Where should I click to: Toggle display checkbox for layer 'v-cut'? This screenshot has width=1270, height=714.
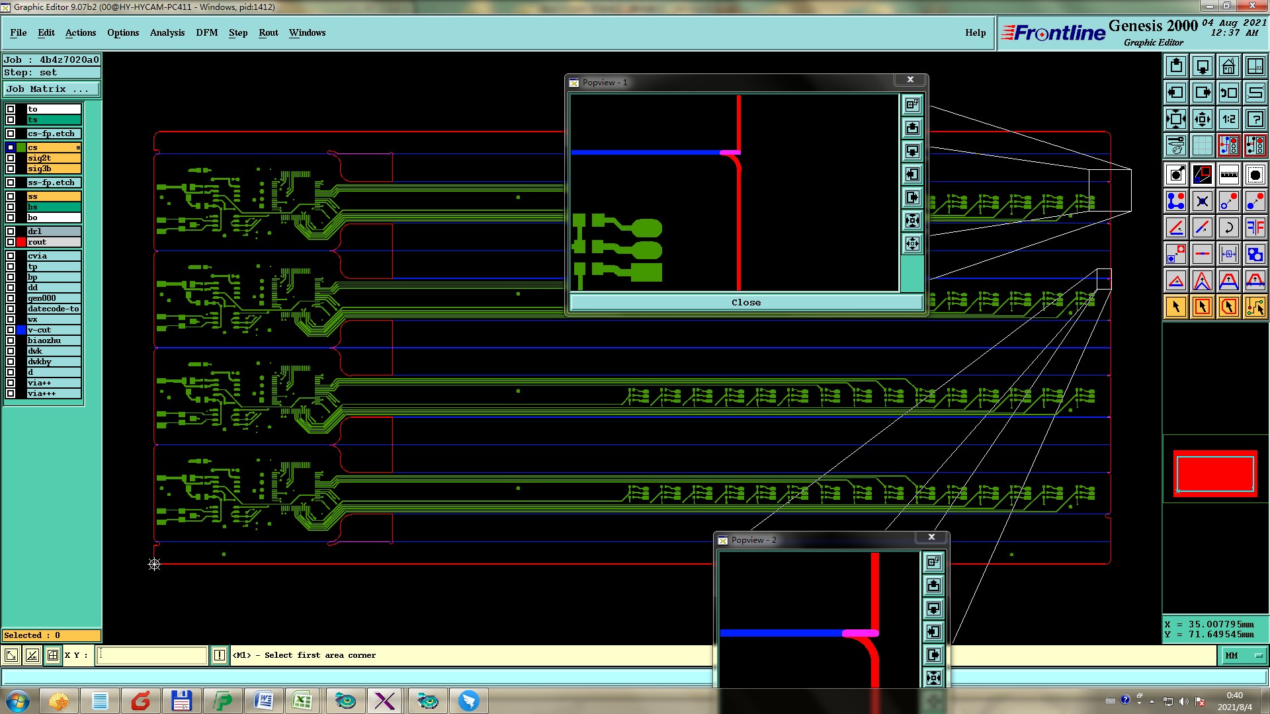point(11,330)
